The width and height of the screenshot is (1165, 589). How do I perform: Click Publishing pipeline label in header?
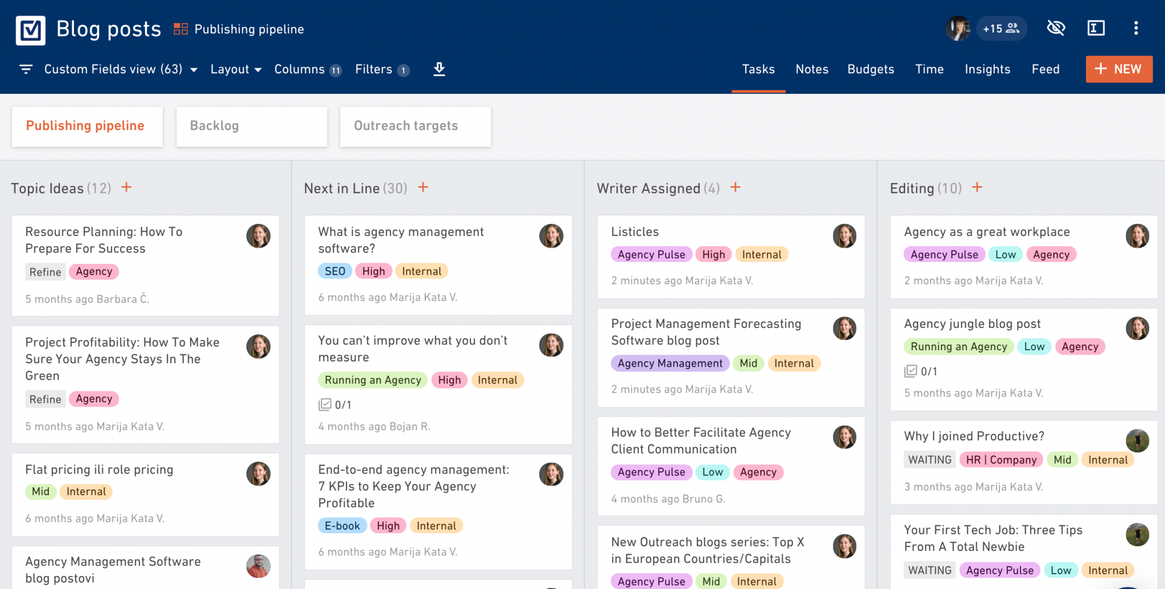point(249,29)
